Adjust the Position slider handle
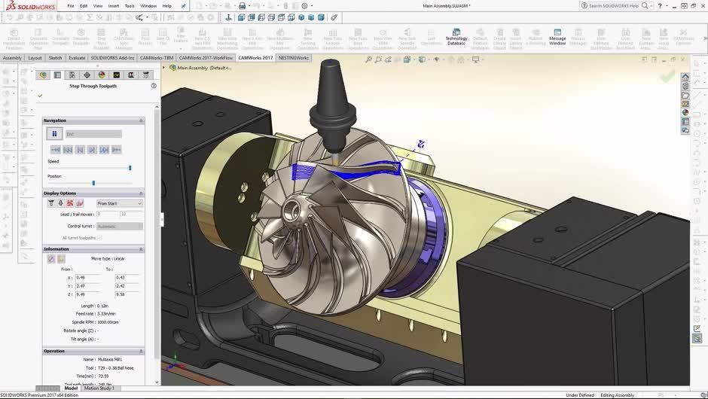 click(93, 183)
